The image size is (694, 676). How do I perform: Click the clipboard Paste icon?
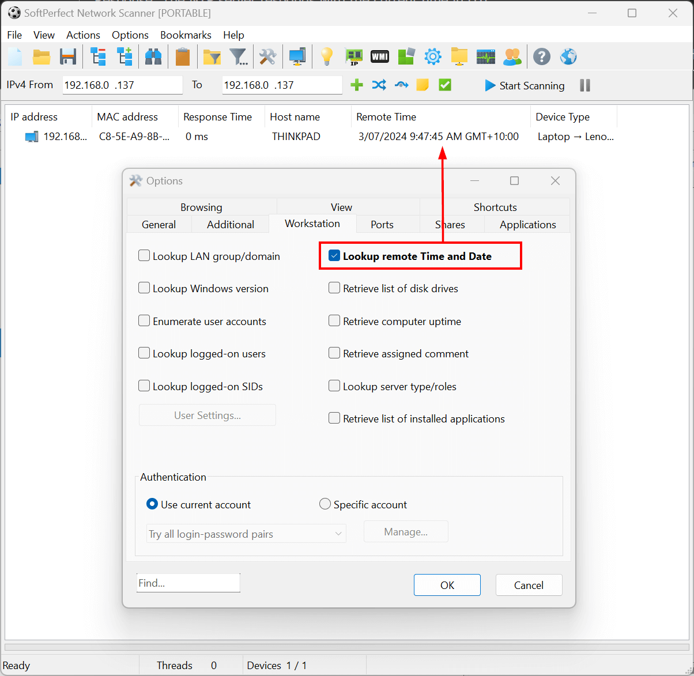(183, 56)
